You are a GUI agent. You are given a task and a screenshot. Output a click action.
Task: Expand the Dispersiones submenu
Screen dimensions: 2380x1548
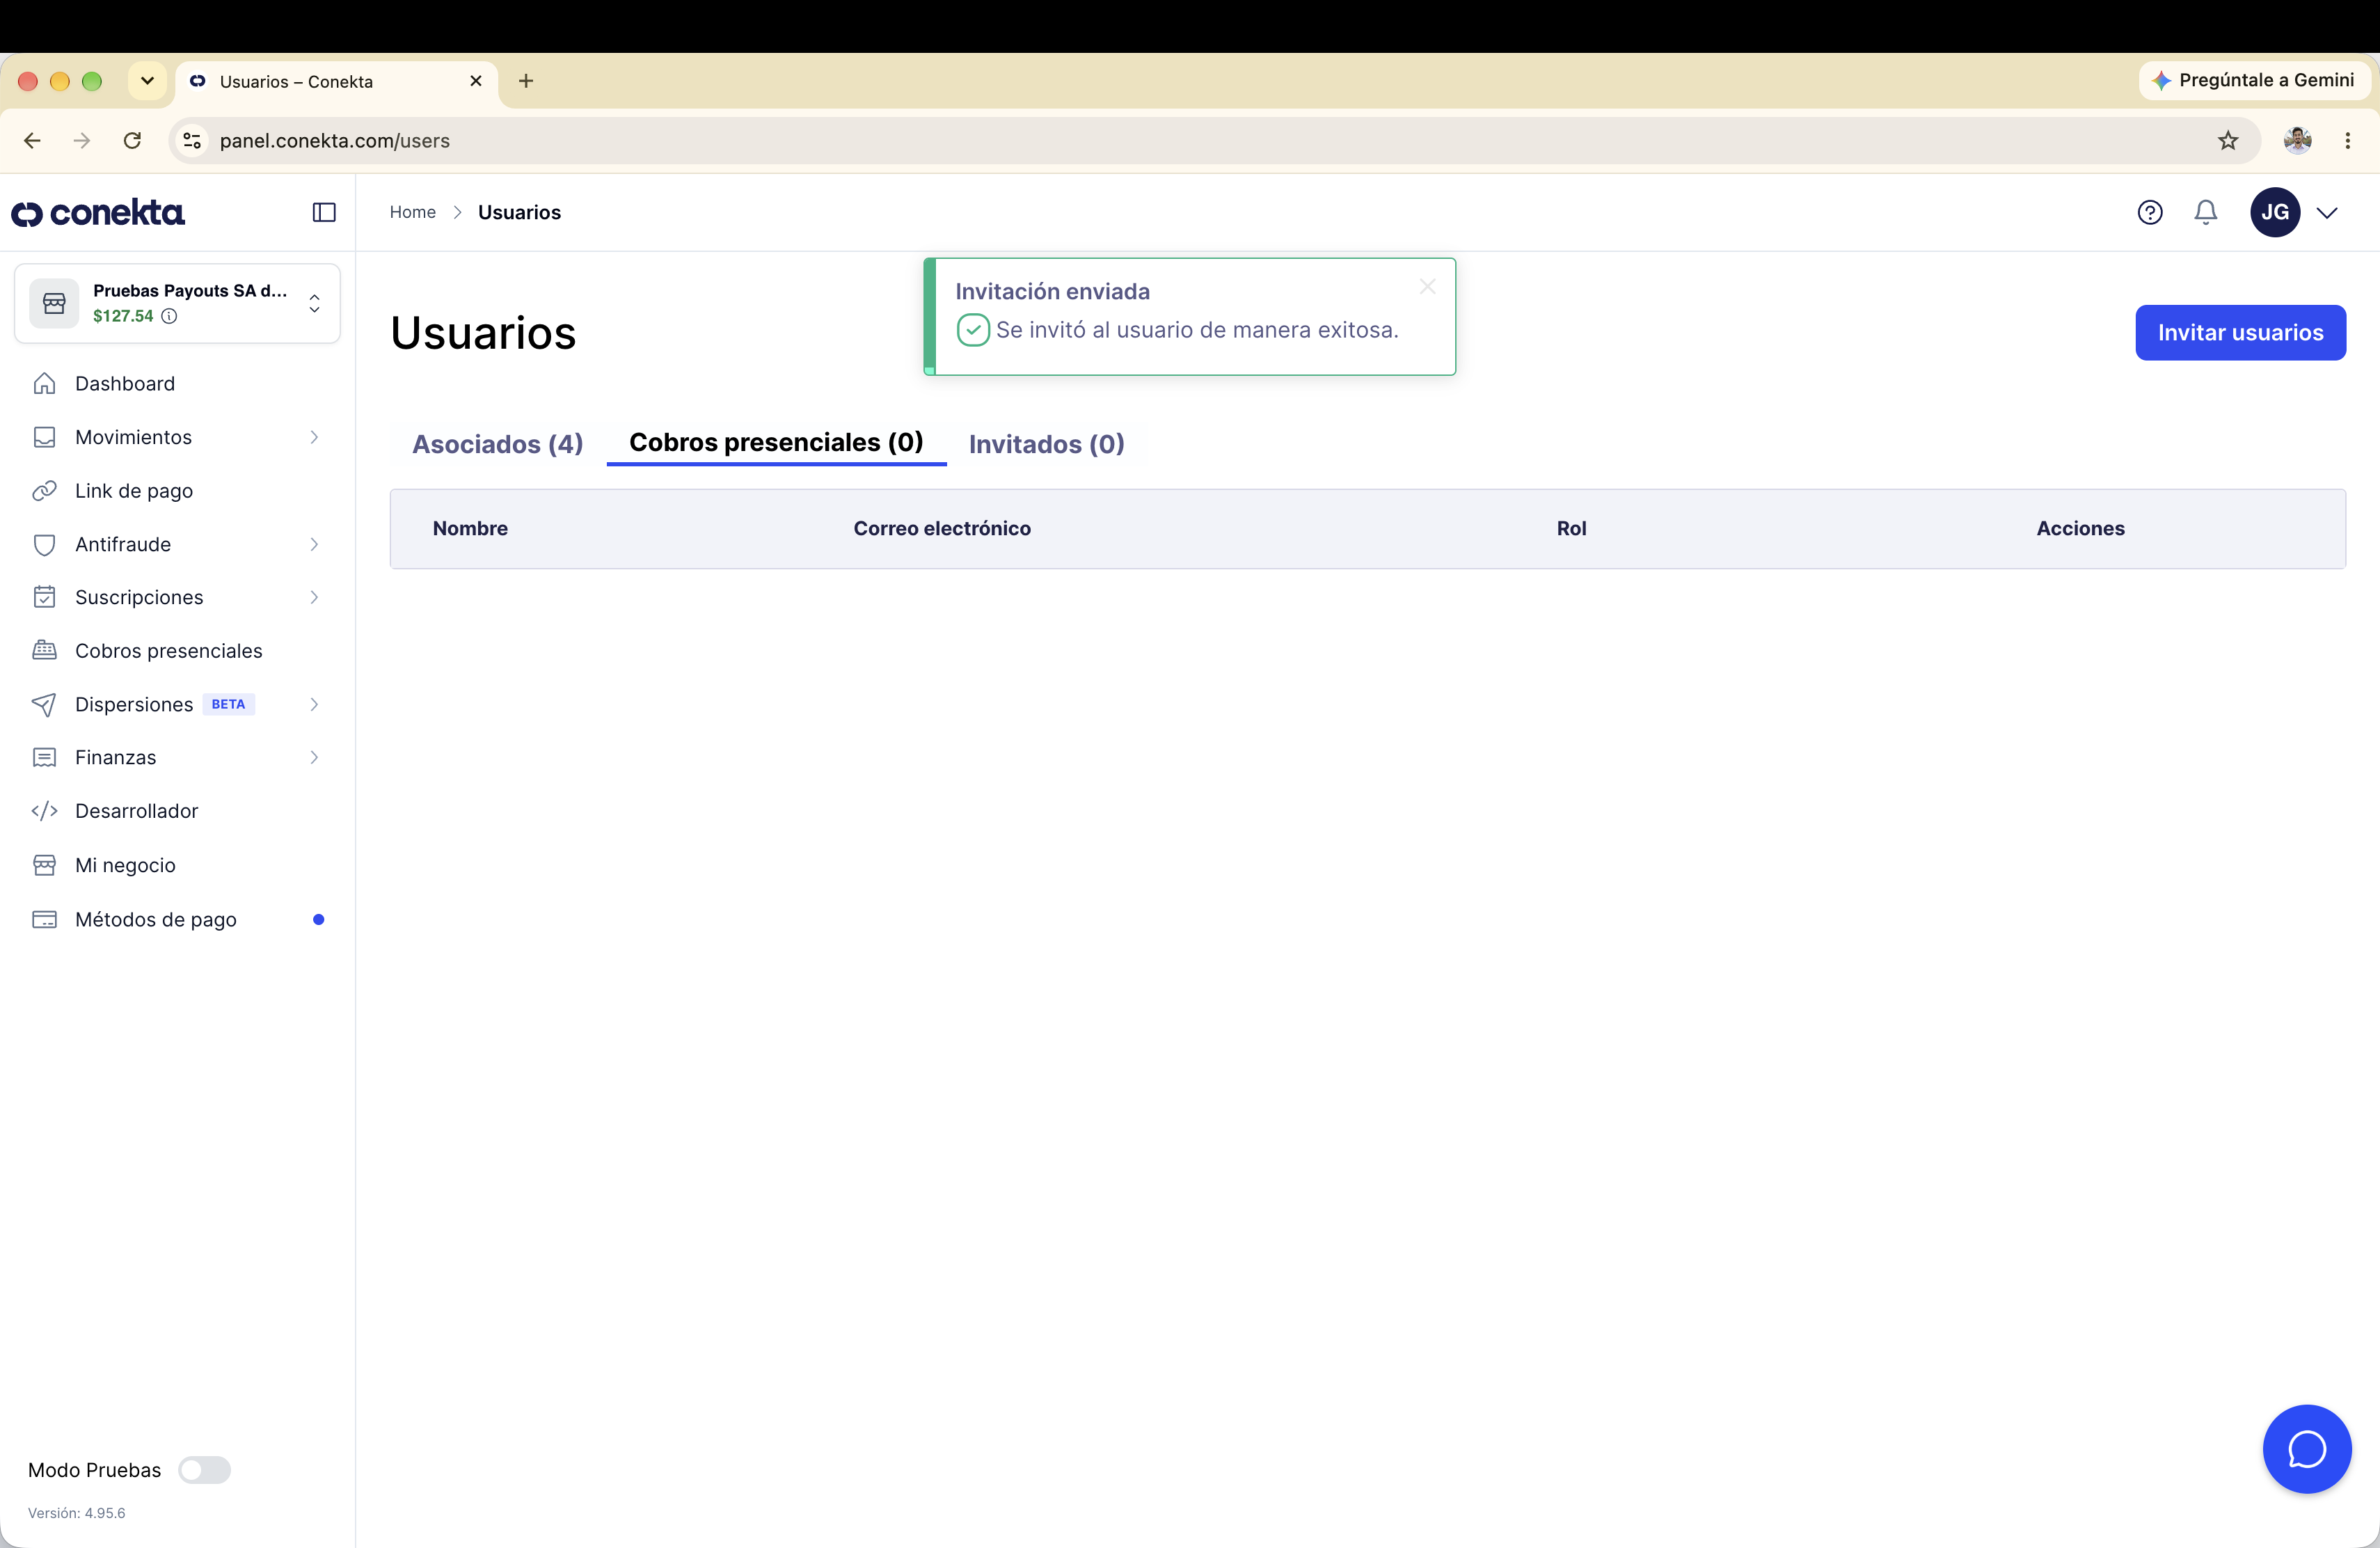[314, 704]
